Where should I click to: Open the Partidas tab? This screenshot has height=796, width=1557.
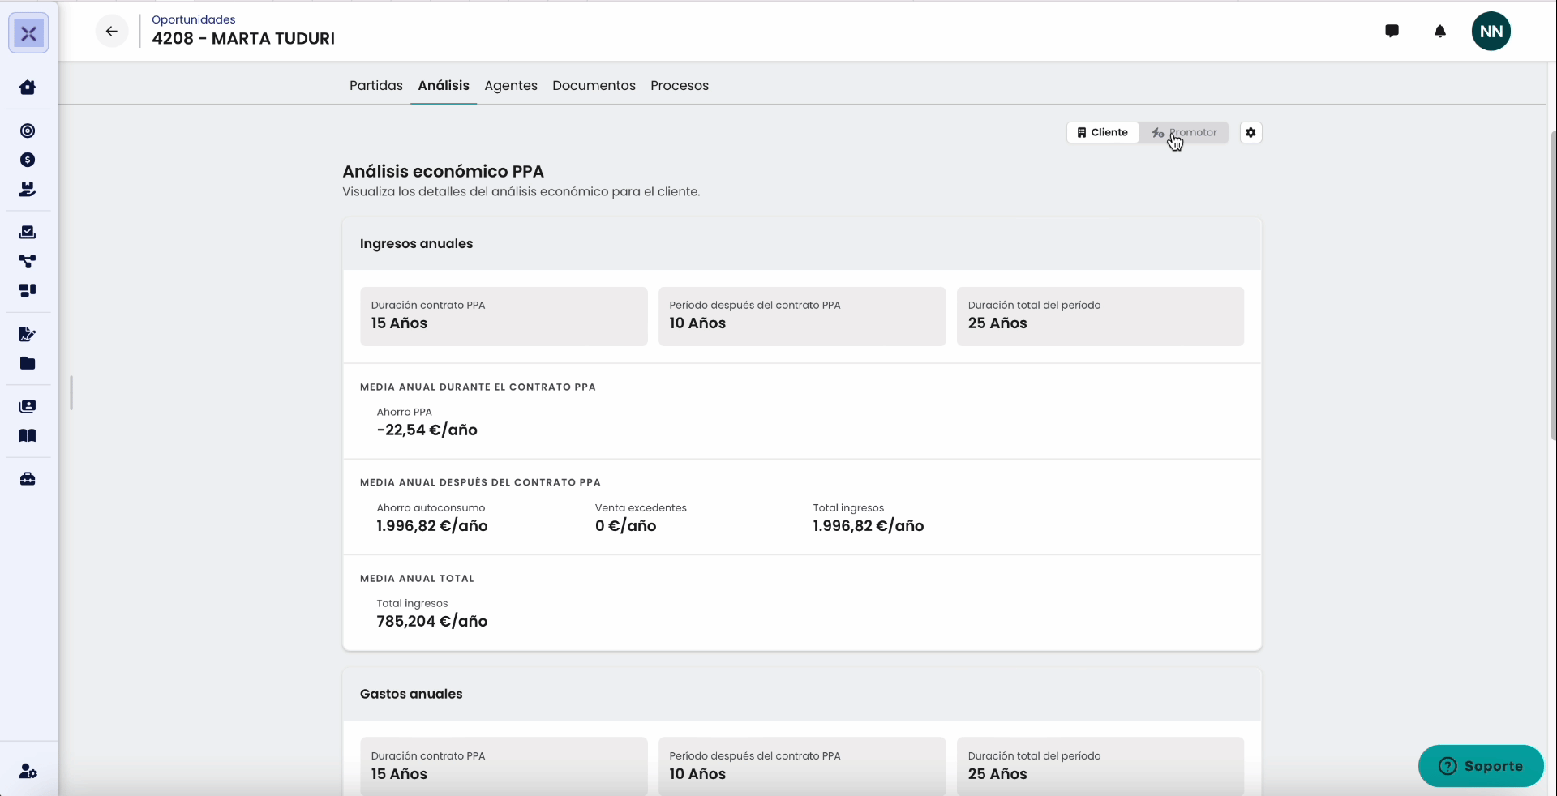(x=376, y=85)
